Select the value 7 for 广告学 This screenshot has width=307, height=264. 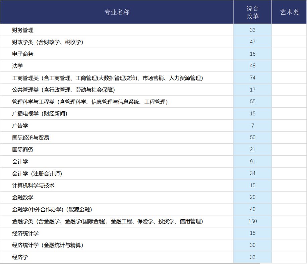tap(252, 126)
